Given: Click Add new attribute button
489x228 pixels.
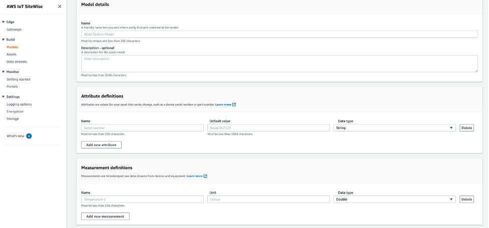Looking at the screenshot, I should [101, 145].
